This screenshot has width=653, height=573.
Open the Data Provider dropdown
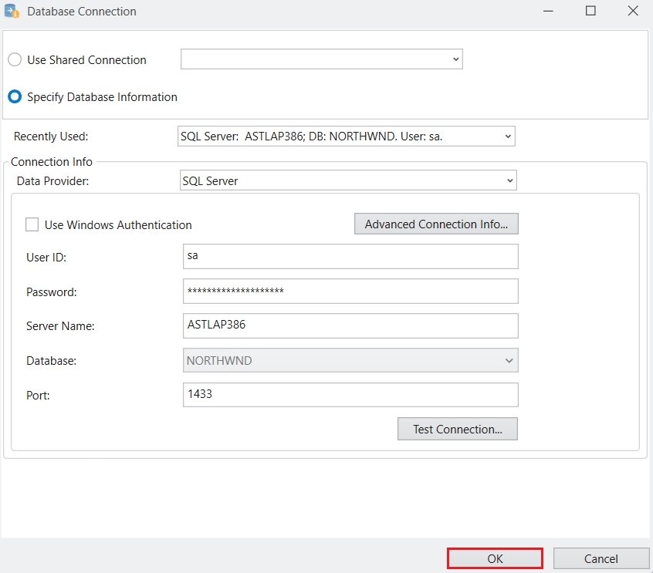(347, 181)
